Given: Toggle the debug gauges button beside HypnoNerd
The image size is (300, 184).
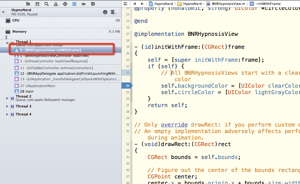Looking at the screenshot, I should 105,12.
